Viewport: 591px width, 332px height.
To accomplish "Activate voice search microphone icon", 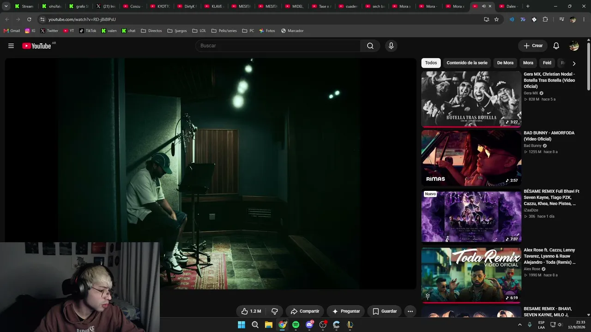I will pos(391,46).
